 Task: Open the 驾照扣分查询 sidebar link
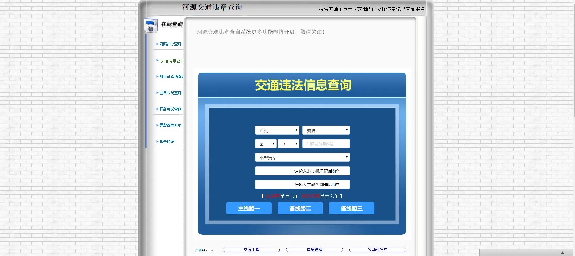point(170,44)
